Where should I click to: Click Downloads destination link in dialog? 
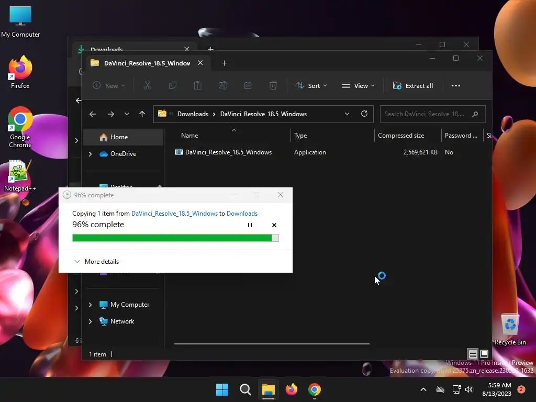pos(242,214)
